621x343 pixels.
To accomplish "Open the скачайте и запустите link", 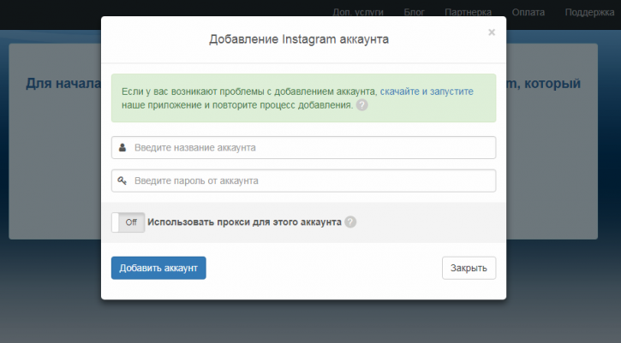I will pyautogui.click(x=427, y=92).
